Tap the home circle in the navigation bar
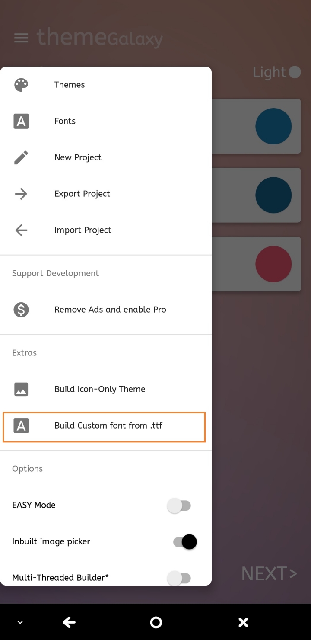 coord(155,622)
